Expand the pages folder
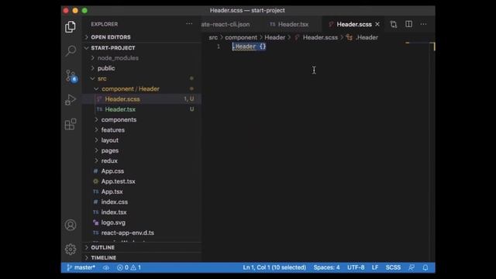This screenshot has height=279, width=496. [x=141, y=150]
